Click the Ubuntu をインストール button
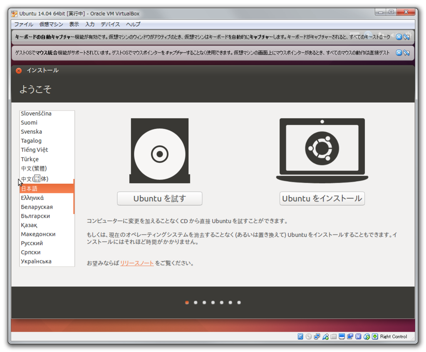This screenshot has height=352, width=426. tap(322, 198)
